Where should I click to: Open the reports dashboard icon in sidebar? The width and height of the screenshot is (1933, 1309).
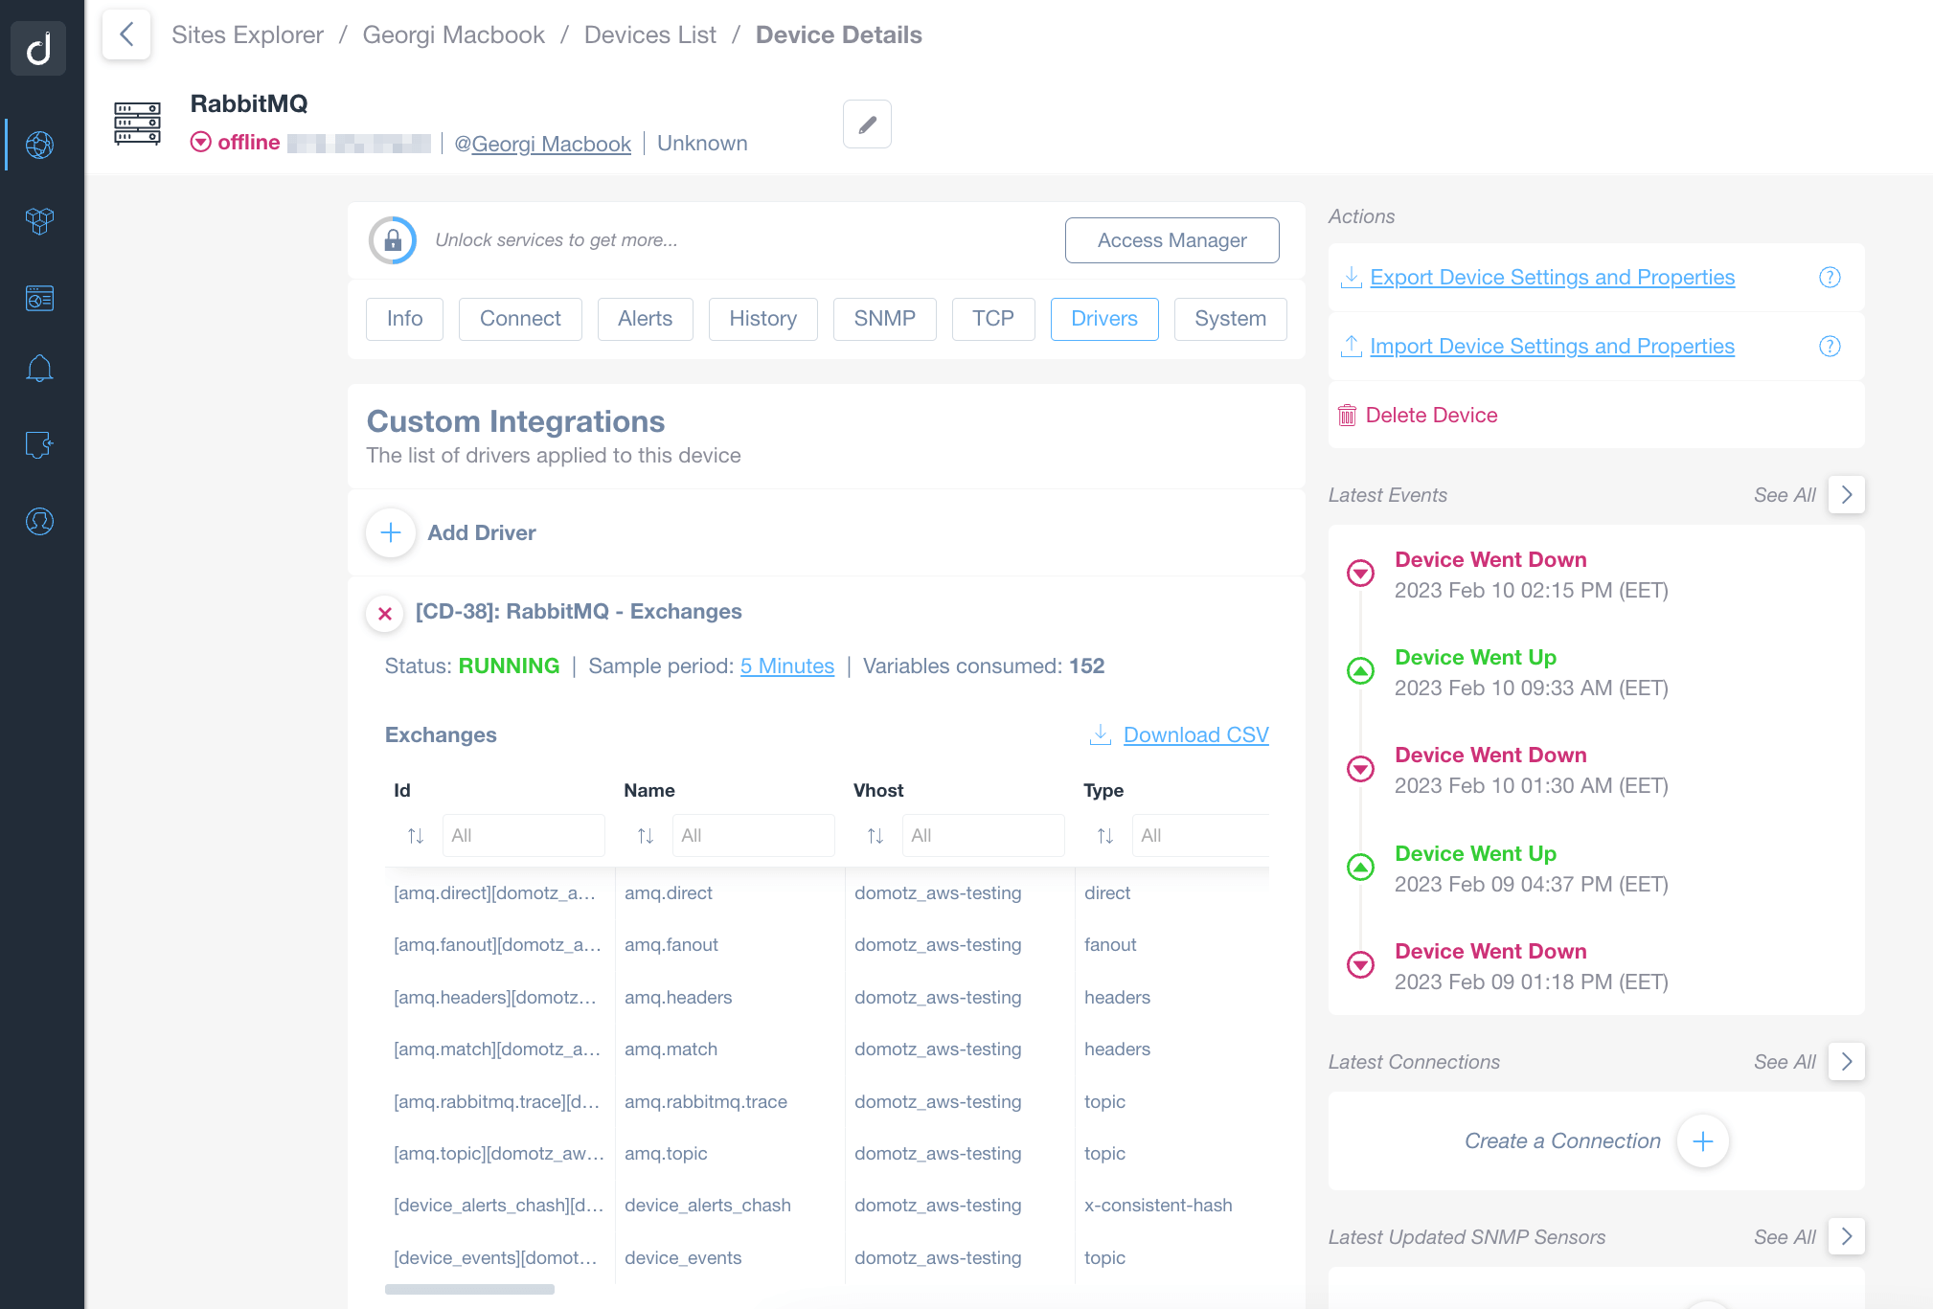pos(38,298)
